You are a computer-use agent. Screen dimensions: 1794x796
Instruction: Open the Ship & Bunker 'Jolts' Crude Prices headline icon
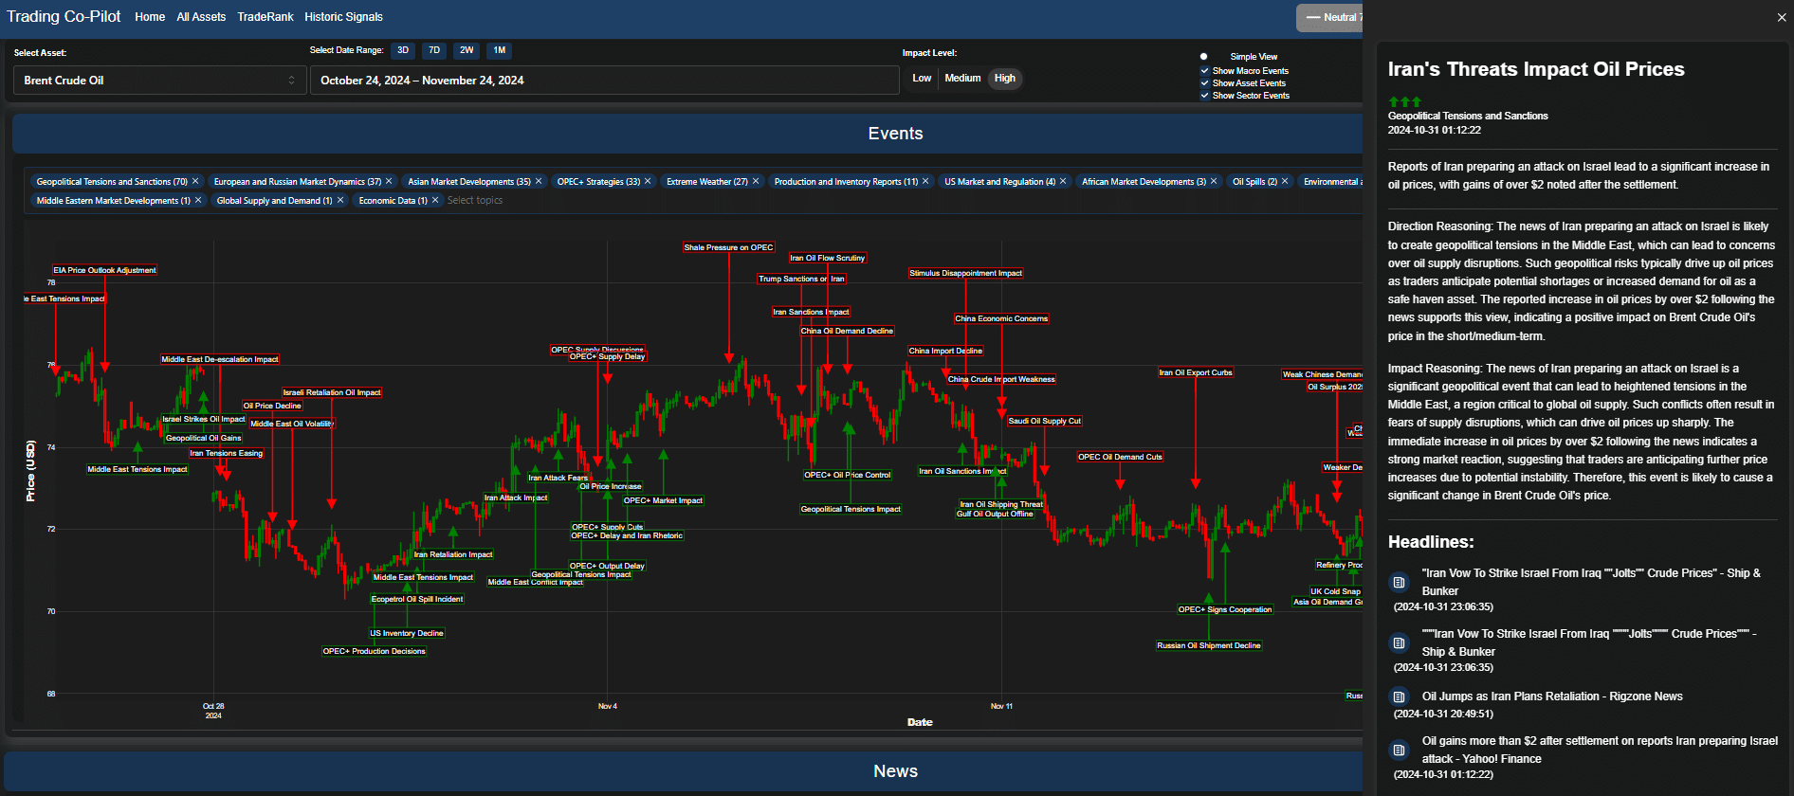[x=1399, y=582]
